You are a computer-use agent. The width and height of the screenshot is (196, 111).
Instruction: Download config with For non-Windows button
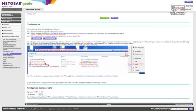(x=50, y=39)
